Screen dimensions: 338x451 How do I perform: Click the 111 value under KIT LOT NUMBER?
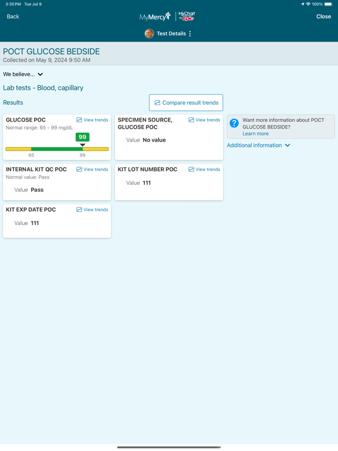147,183
